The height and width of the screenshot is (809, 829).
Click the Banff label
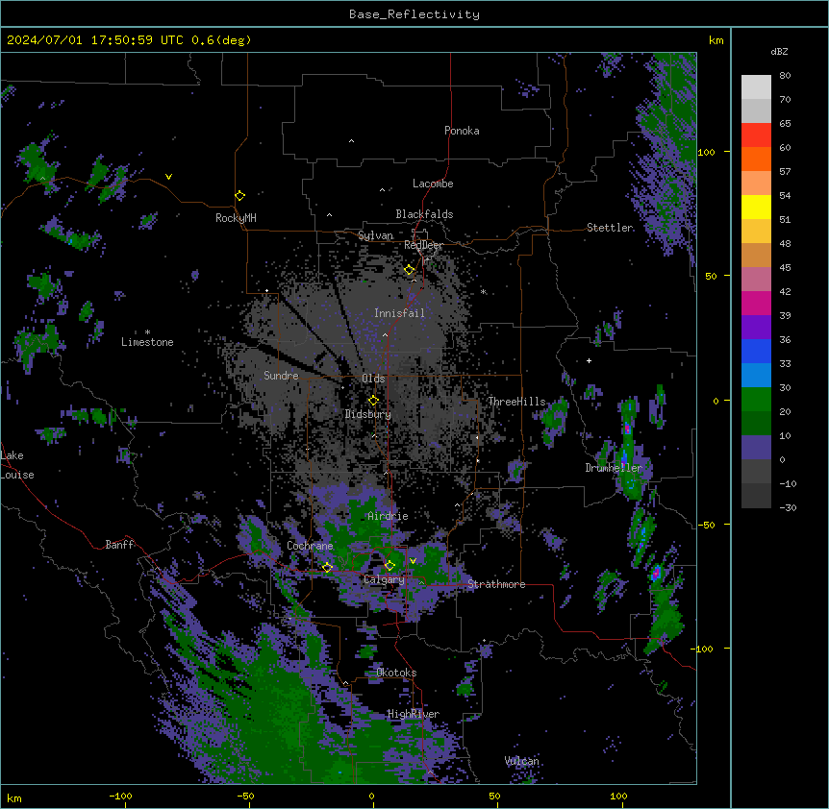pyautogui.click(x=119, y=545)
